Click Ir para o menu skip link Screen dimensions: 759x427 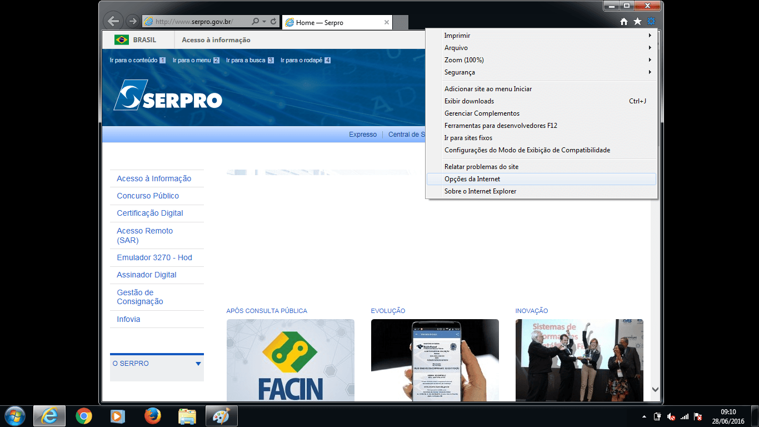tap(196, 60)
